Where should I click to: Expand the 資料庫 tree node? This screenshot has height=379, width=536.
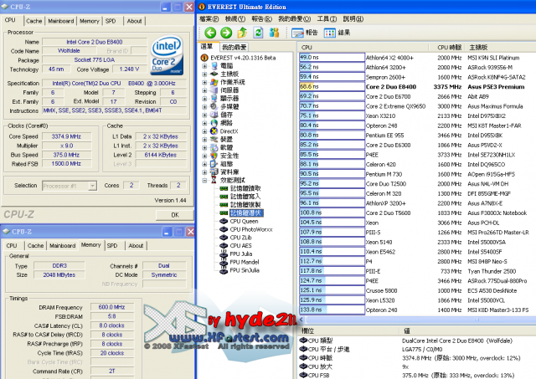point(204,172)
